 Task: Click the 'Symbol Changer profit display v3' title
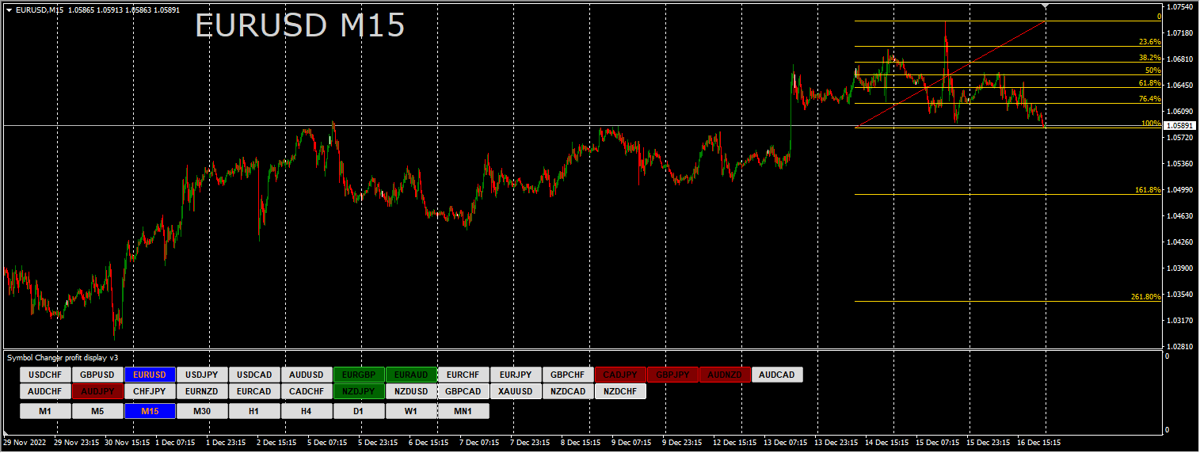click(63, 358)
